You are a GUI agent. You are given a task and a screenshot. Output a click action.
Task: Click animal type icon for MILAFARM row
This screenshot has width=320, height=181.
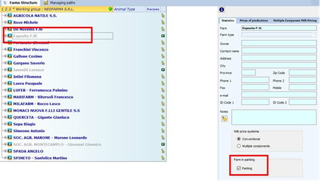click(x=163, y=104)
